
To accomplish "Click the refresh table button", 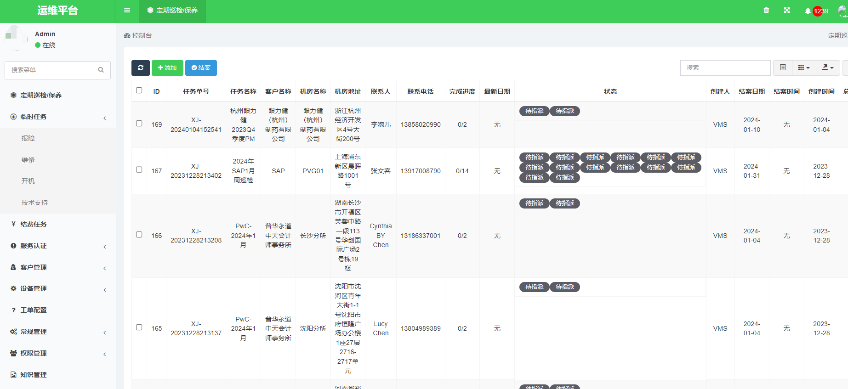I will click(141, 68).
